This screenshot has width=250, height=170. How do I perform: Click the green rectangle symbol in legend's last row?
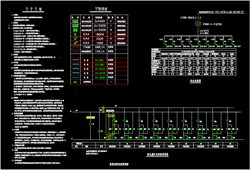[x=75, y=82]
